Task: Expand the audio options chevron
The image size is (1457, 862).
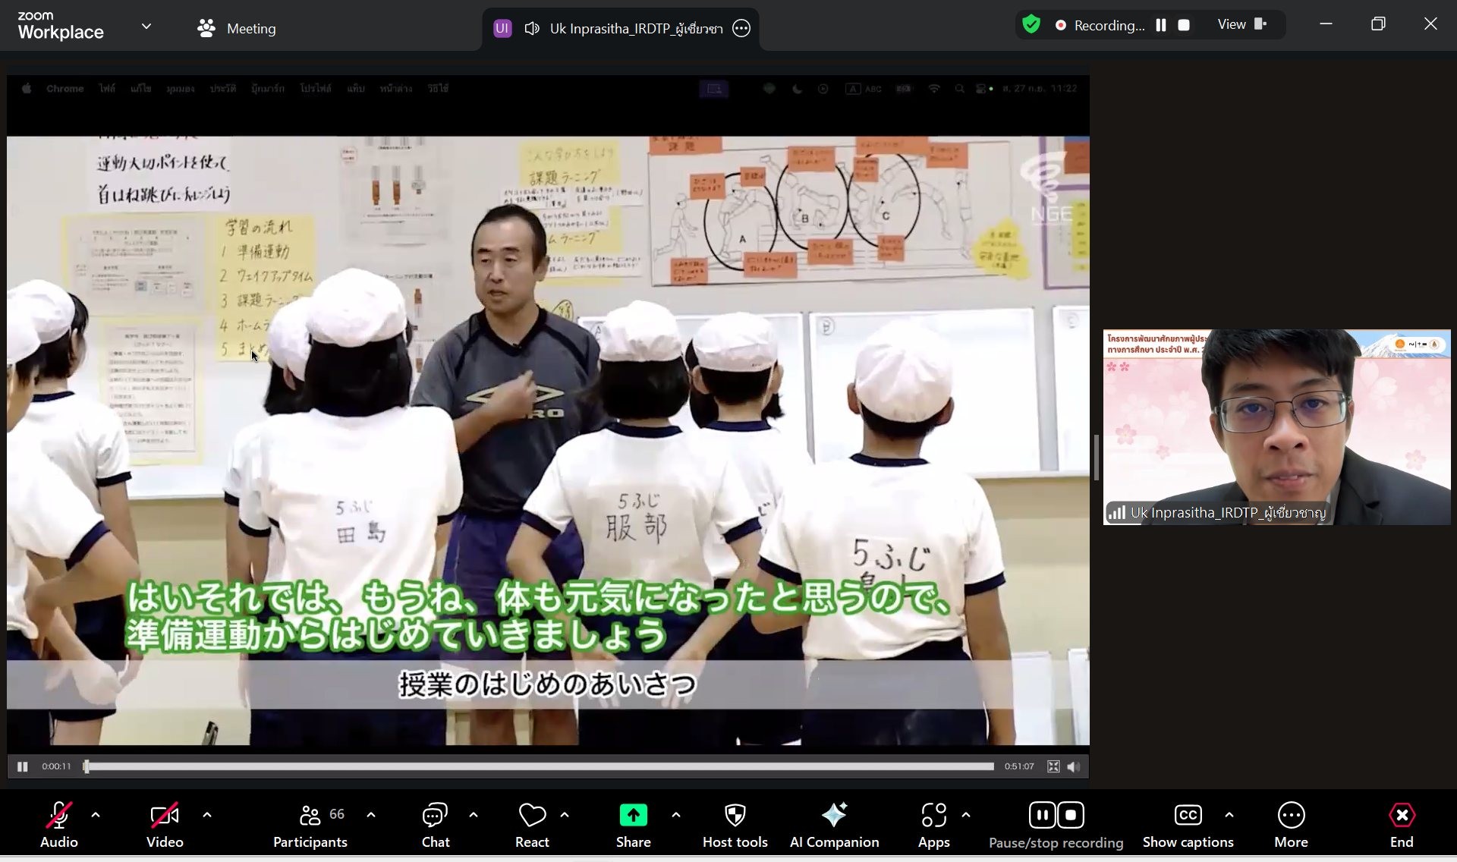Action: point(96,815)
